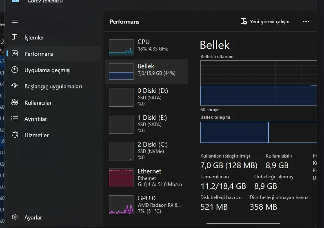This screenshot has height=228, width=324.
Task: Open the GPU 0 Radeon graph
Action: click(x=121, y=204)
